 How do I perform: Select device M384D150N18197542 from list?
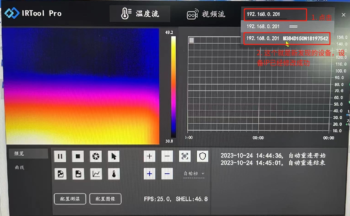[287, 39]
